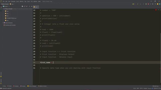
Task: Toggle the Structure side tool stripe
Action: [1, 74]
